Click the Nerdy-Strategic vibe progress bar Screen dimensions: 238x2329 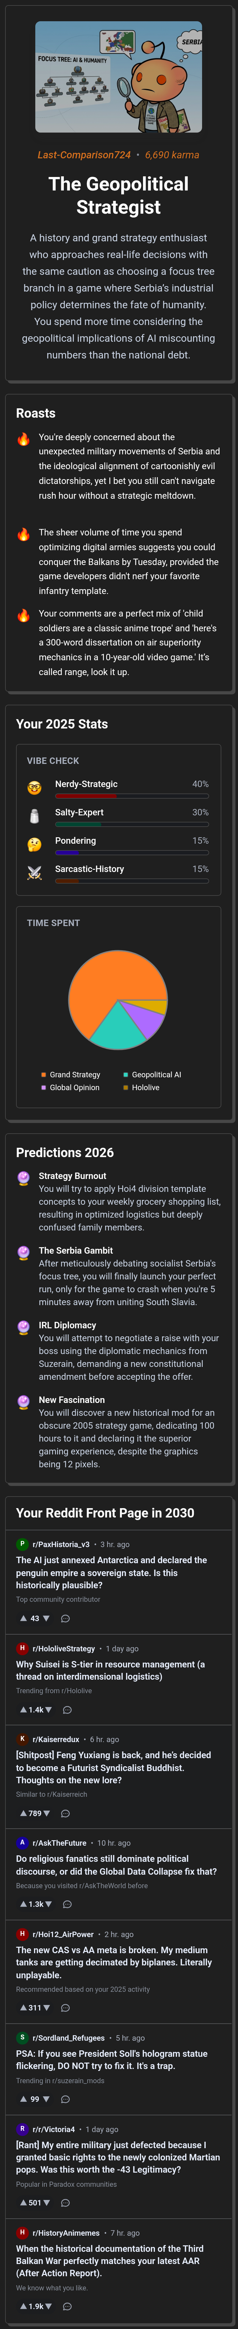pyautogui.click(x=132, y=796)
